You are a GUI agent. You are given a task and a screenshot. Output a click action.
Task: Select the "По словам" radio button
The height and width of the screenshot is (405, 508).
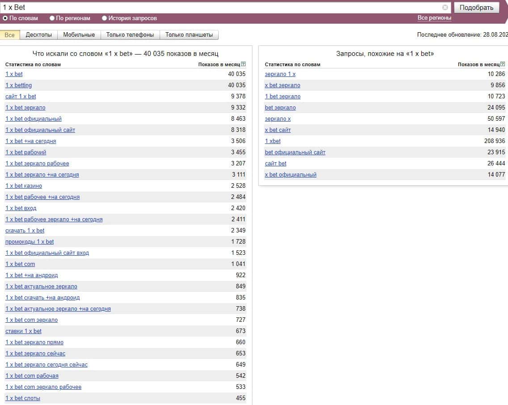(5, 18)
